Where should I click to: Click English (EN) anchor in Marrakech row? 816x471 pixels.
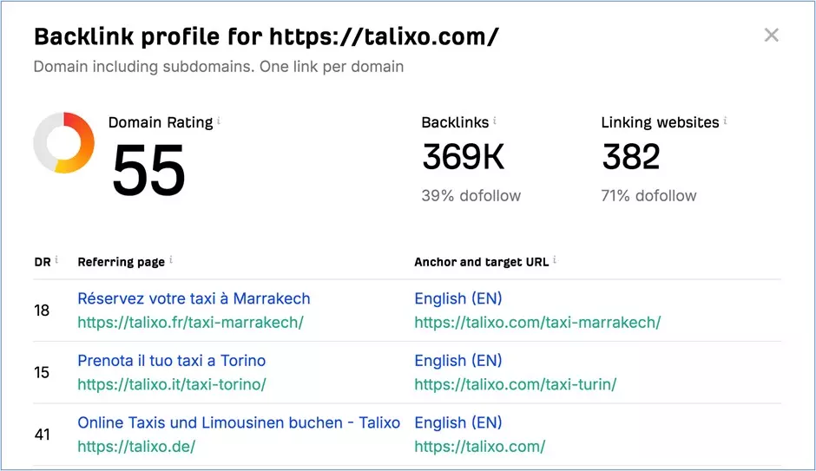coord(458,298)
